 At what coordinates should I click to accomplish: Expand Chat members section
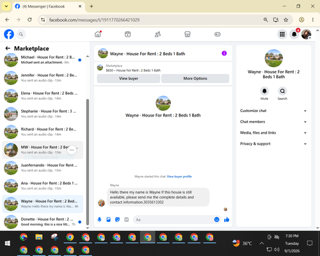pyautogui.click(x=273, y=122)
